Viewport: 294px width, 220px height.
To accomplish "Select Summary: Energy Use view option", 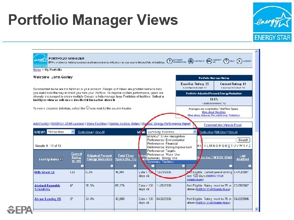I will click(162, 158).
